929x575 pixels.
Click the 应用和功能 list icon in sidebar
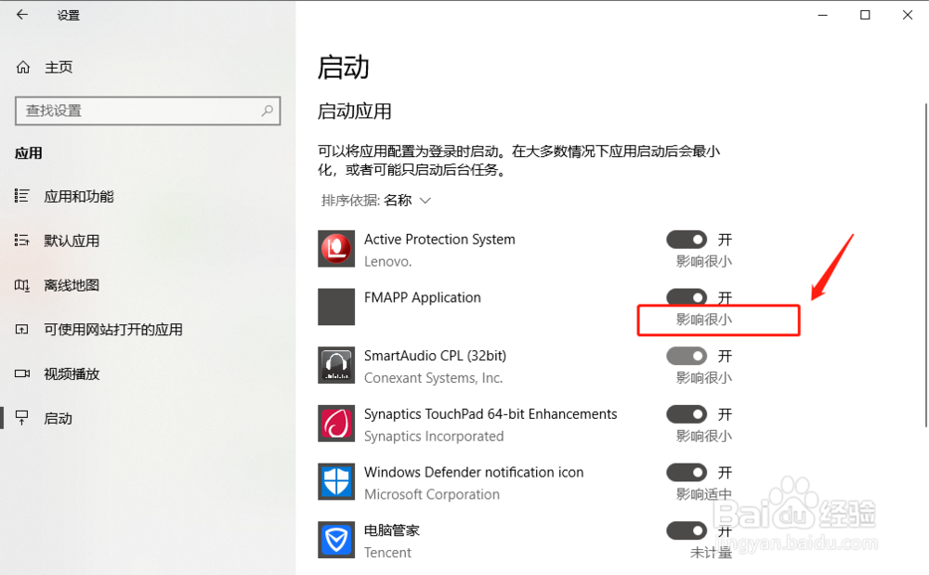point(20,196)
